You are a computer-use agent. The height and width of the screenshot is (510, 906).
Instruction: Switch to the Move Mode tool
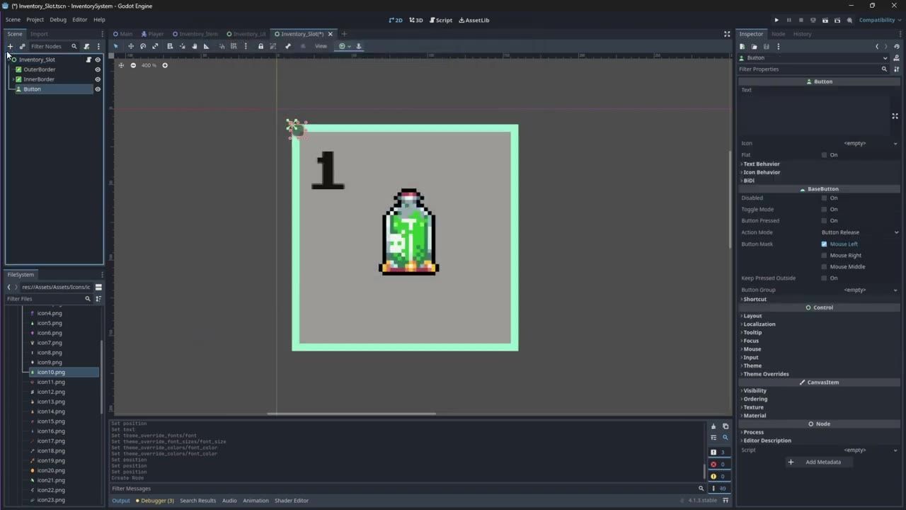coord(130,46)
